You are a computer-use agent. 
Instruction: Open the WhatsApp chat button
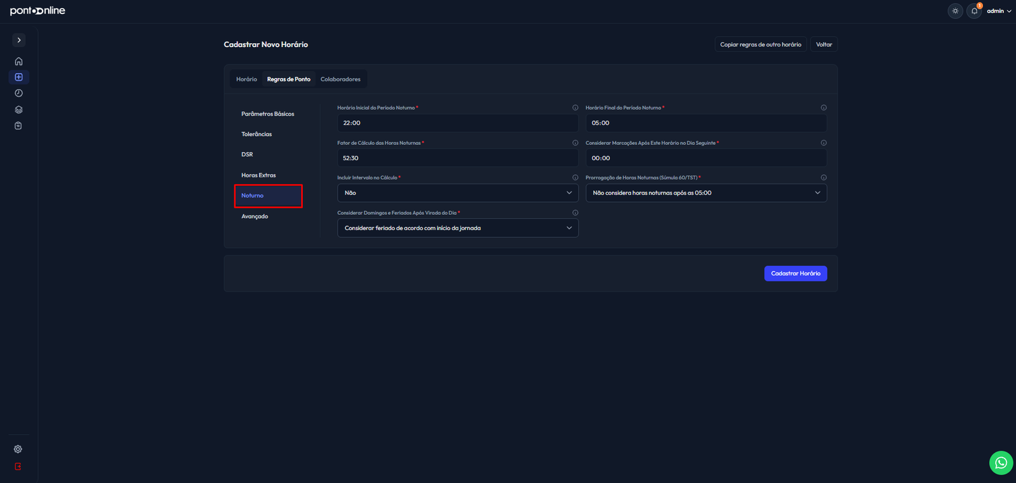point(1001,463)
